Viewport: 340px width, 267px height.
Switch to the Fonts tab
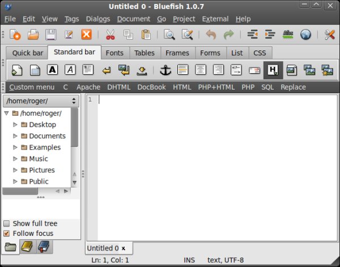114,53
